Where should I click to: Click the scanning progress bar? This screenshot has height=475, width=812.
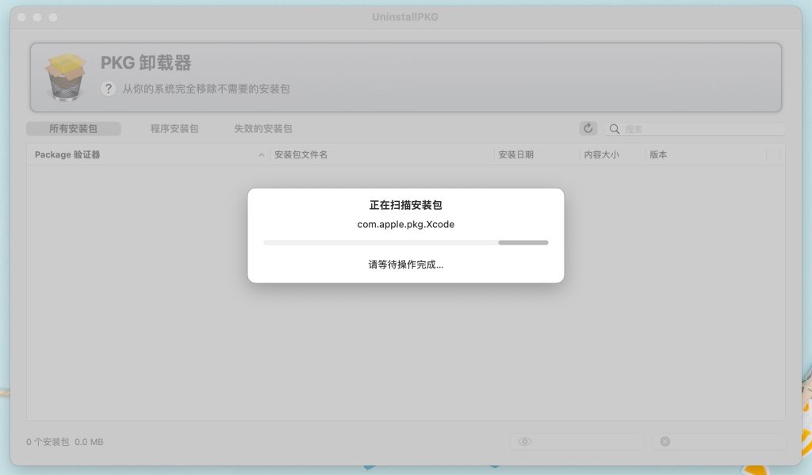point(406,242)
